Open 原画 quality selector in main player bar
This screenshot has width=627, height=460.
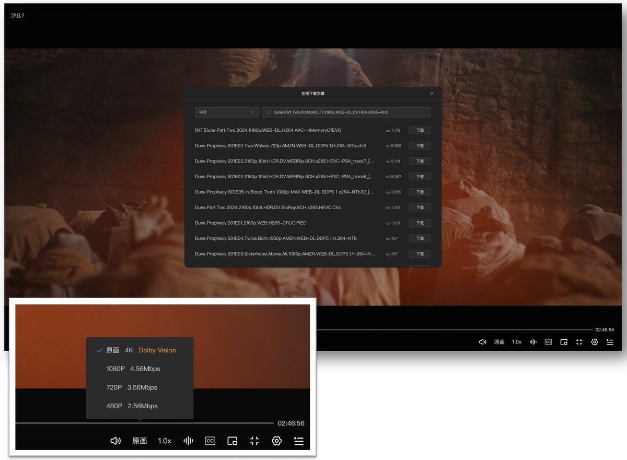(500, 342)
